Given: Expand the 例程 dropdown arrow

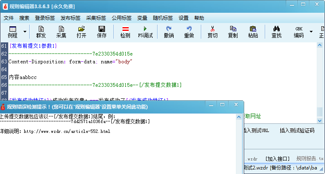Looking at the screenshot, I should [25, 32].
